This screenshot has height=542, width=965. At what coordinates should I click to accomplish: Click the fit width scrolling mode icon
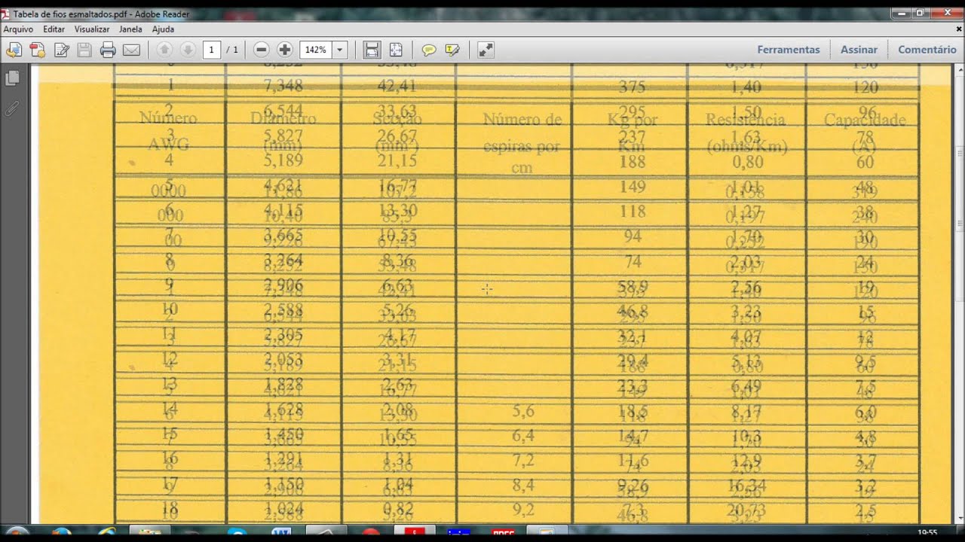[x=372, y=50]
